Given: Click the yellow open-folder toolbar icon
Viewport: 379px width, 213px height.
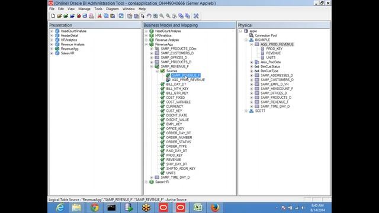Looking at the screenshot, I should click(59, 16).
